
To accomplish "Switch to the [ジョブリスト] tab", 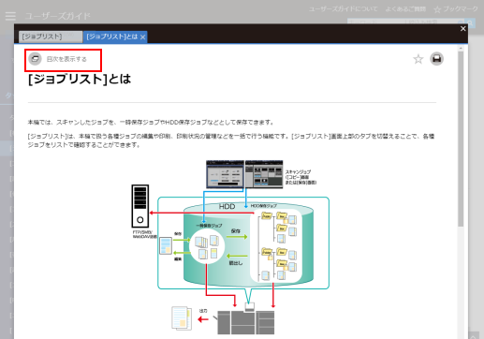I will click(51, 37).
